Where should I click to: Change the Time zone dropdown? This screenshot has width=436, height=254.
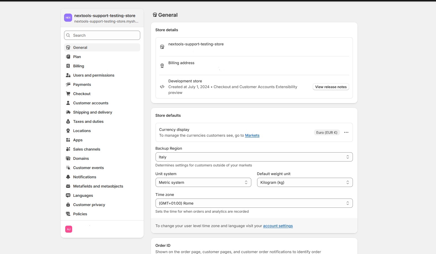[x=254, y=203]
